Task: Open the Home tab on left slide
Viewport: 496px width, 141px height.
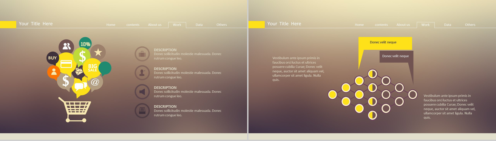Action: (111, 25)
